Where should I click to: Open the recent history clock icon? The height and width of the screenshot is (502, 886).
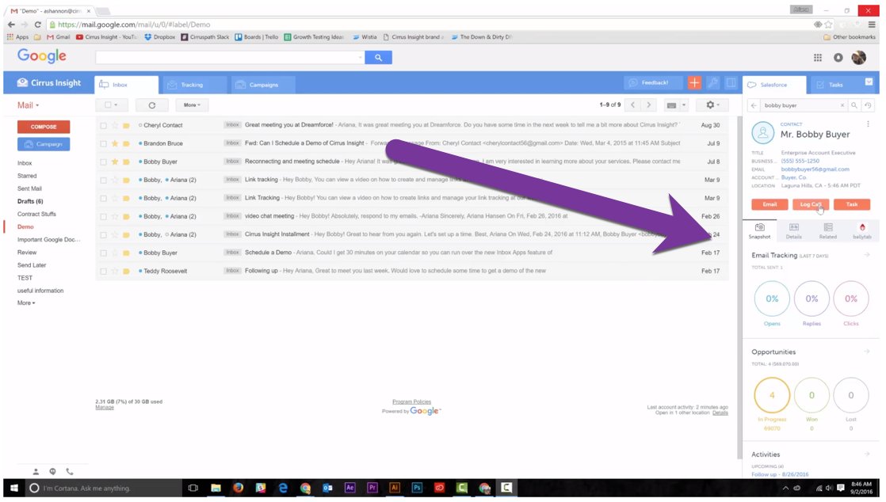(x=868, y=105)
